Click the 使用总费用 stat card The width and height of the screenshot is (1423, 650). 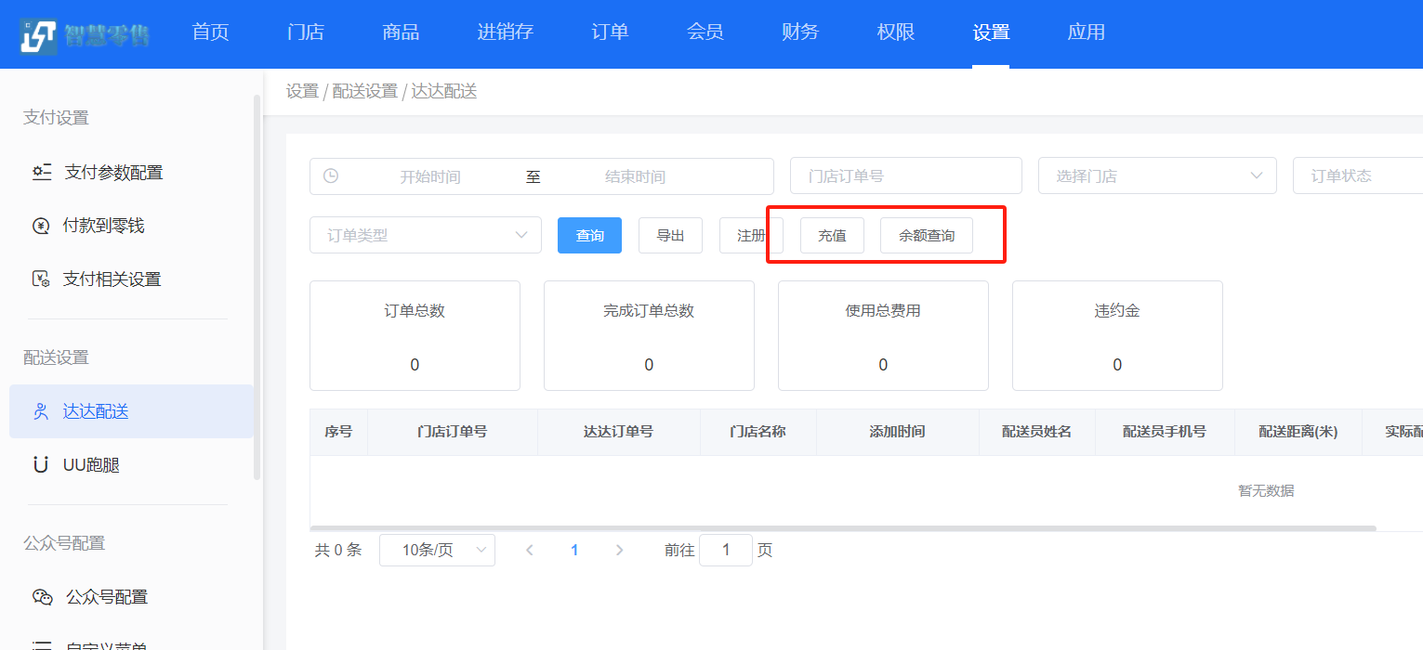click(883, 335)
